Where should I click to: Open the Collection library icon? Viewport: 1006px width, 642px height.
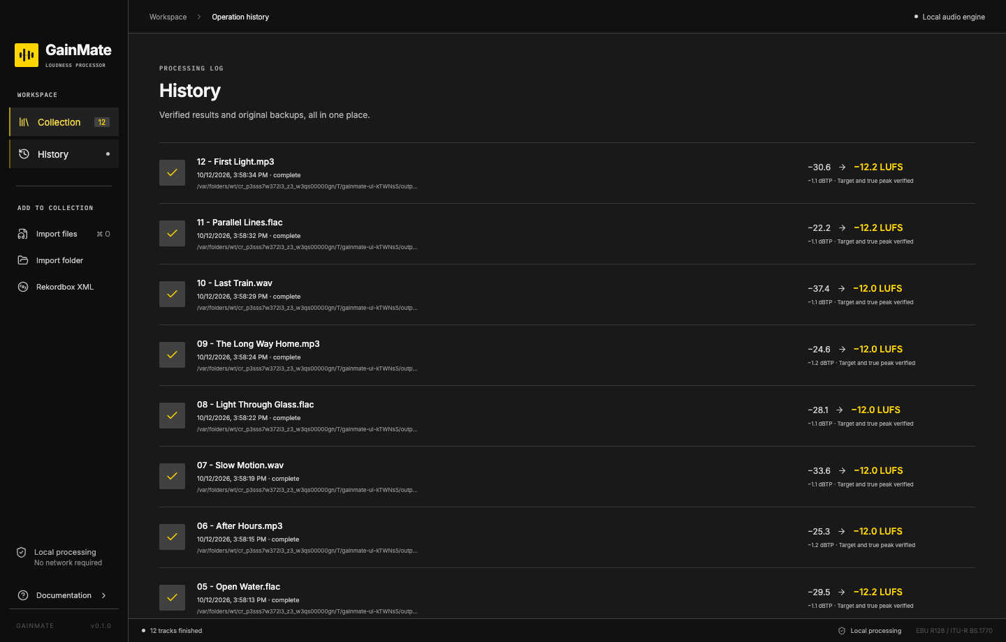pyautogui.click(x=24, y=122)
